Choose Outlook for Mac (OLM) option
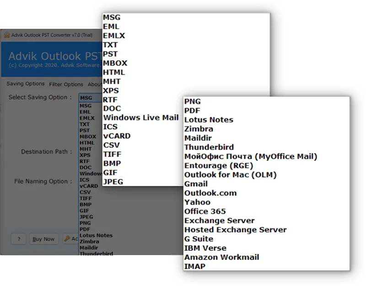 [231, 175]
